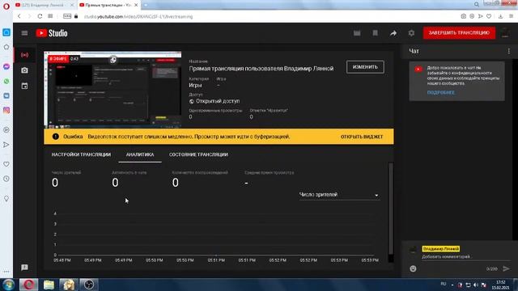Open Opera sidebar Instagram icon
The height and width of the screenshot is (291, 518).
6,110
